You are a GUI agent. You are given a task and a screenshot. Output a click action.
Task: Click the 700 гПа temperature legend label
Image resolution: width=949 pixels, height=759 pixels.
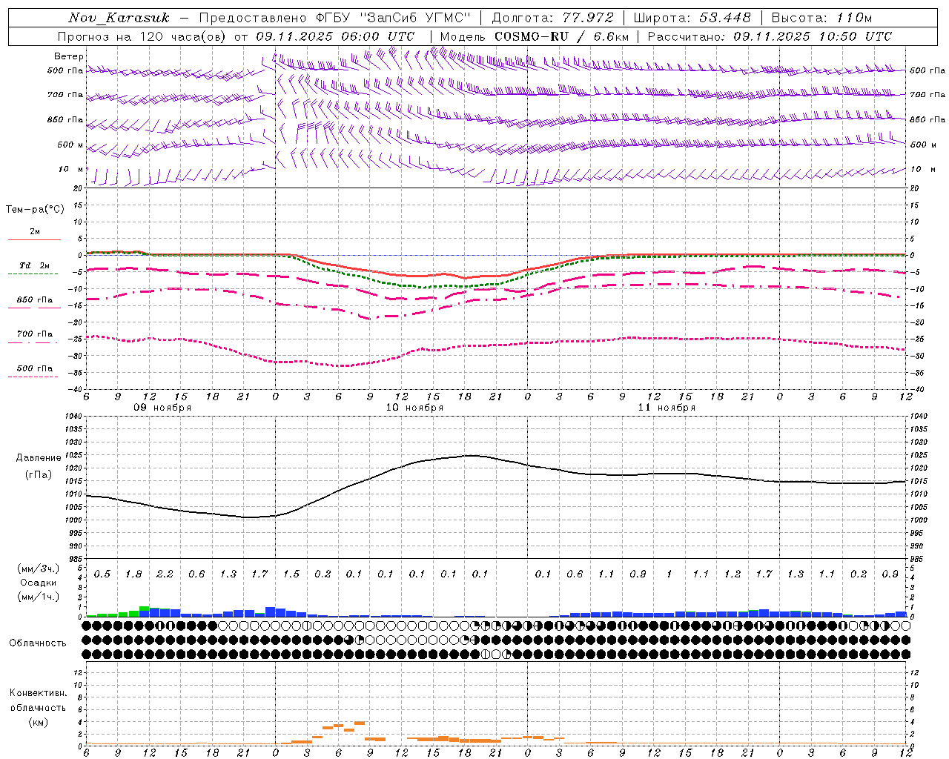pos(35,334)
